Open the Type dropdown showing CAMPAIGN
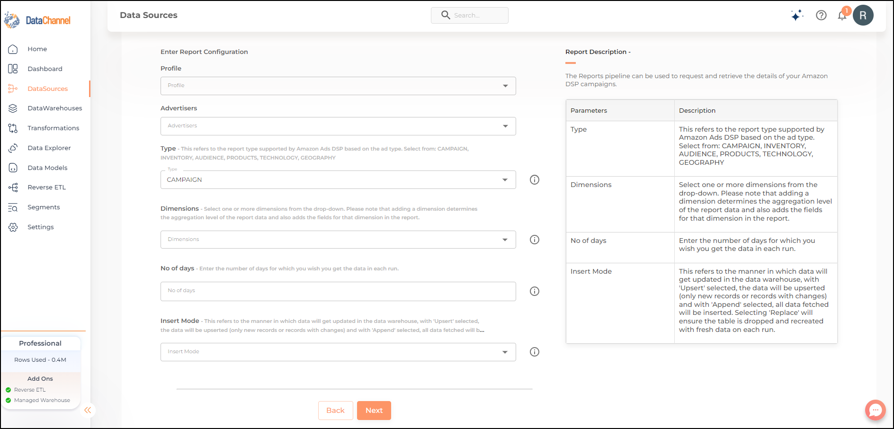The width and height of the screenshot is (894, 429). tap(338, 180)
